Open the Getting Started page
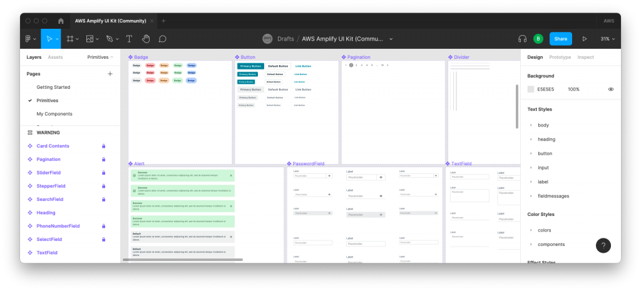Viewport: 641px width, 291px height. click(54, 87)
